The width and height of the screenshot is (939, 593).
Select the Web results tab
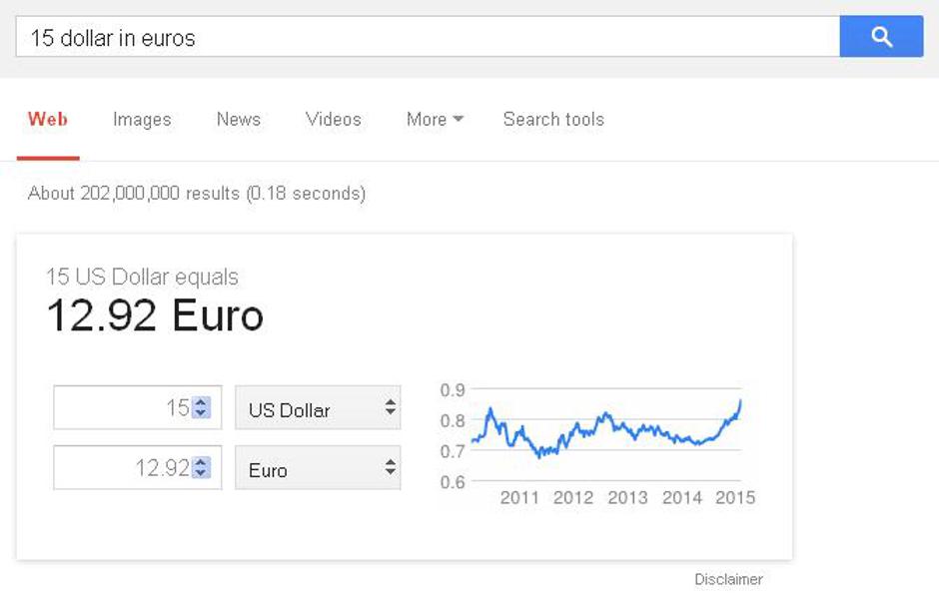[48, 119]
